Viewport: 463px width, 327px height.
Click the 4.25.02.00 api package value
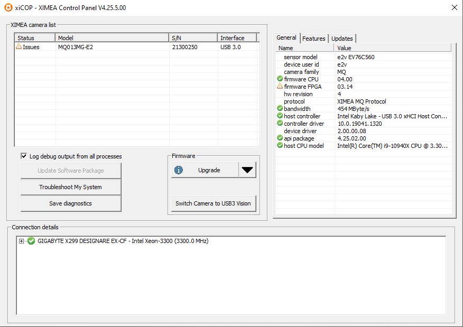click(351, 138)
